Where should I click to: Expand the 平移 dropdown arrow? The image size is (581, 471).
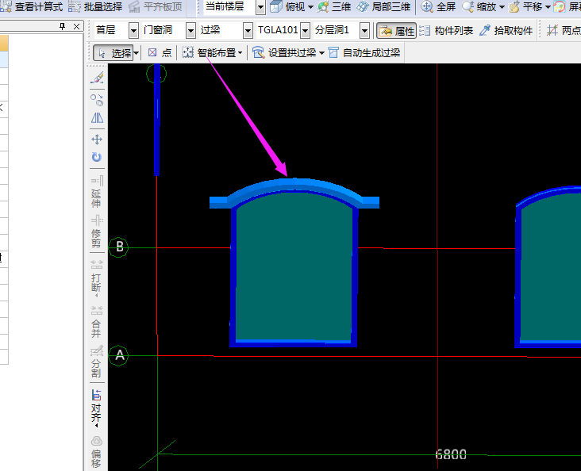point(548,6)
